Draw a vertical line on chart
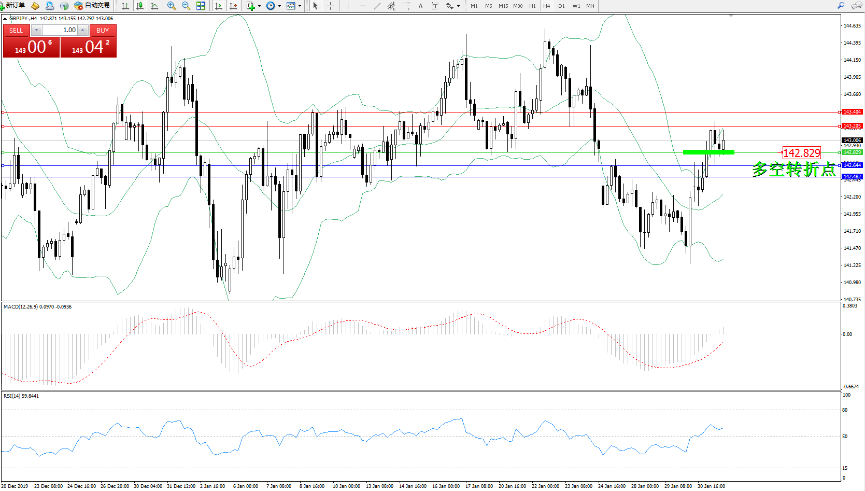This screenshot has height=491, width=865. point(348,6)
